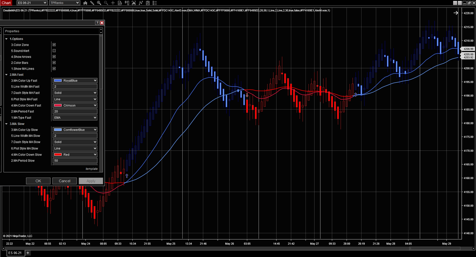
Task: Collapse the 2.MA Fast section
Action: [x=7, y=75]
